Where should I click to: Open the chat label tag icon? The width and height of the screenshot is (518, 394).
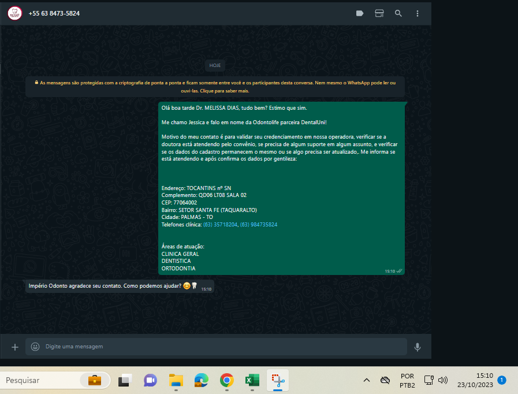[360, 13]
